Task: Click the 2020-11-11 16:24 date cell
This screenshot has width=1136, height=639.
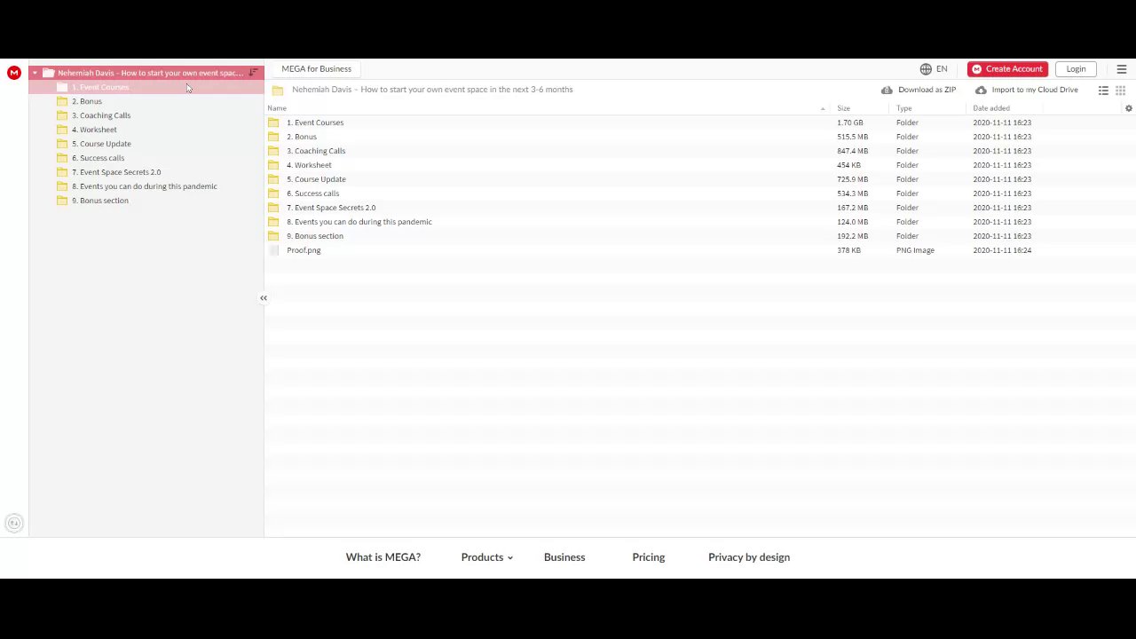Action: click(x=1002, y=250)
